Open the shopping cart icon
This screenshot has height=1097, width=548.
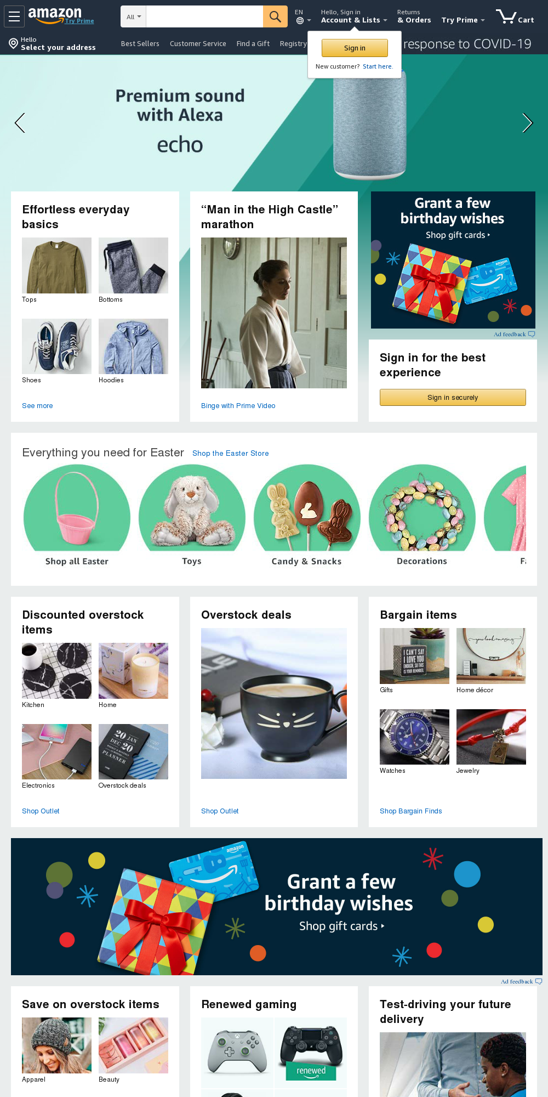[515, 16]
